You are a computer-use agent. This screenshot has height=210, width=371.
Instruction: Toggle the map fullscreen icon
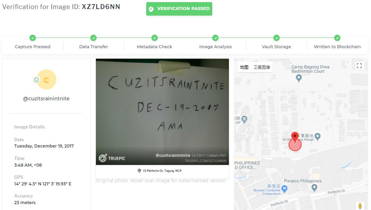click(359, 66)
